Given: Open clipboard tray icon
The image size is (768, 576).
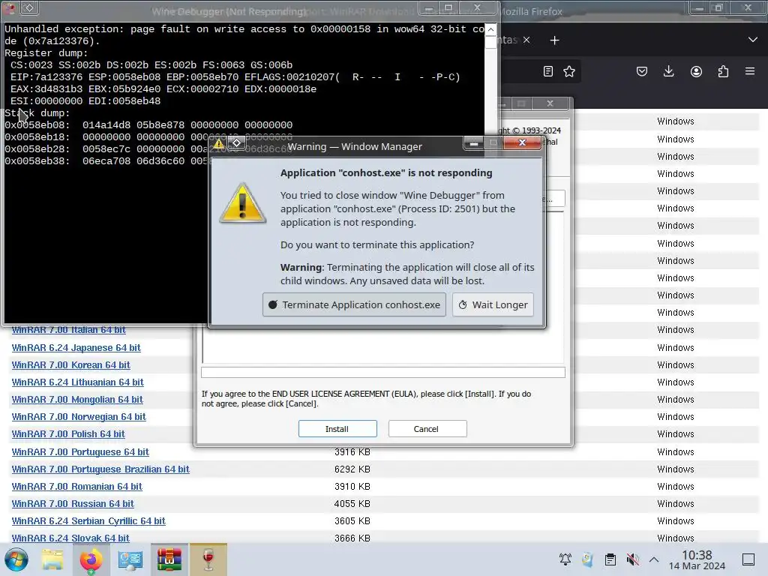Looking at the screenshot, I should coord(610,559).
